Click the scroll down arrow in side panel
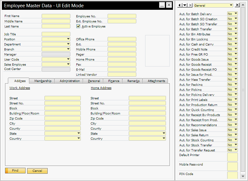This screenshot has width=248, height=181. tap(243, 176)
